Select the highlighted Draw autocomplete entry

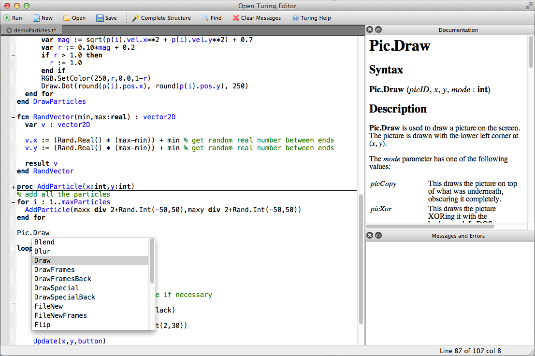click(x=90, y=260)
